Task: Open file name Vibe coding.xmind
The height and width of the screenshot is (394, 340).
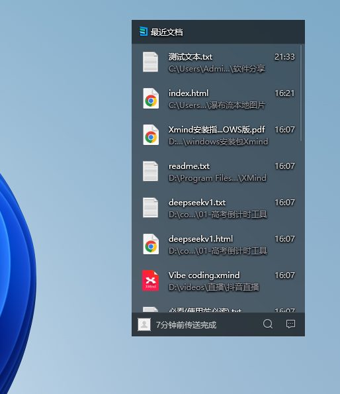Action: coord(204,275)
